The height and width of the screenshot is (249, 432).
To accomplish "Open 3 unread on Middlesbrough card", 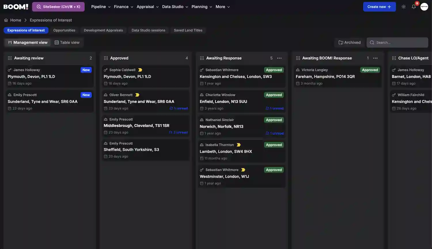I will click(178, 132).
